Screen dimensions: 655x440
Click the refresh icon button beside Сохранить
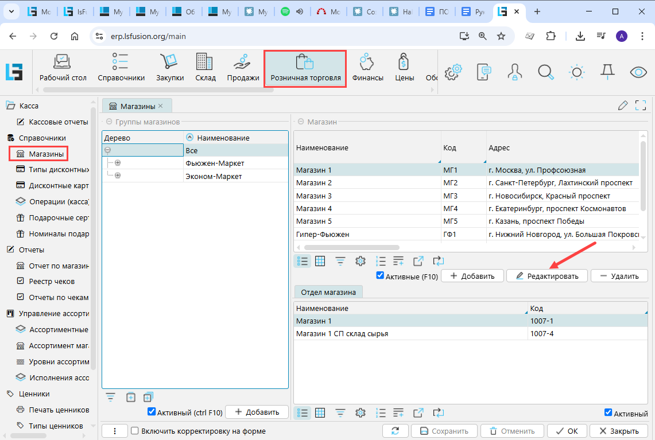pyautogui.click(x=396, y=431)
